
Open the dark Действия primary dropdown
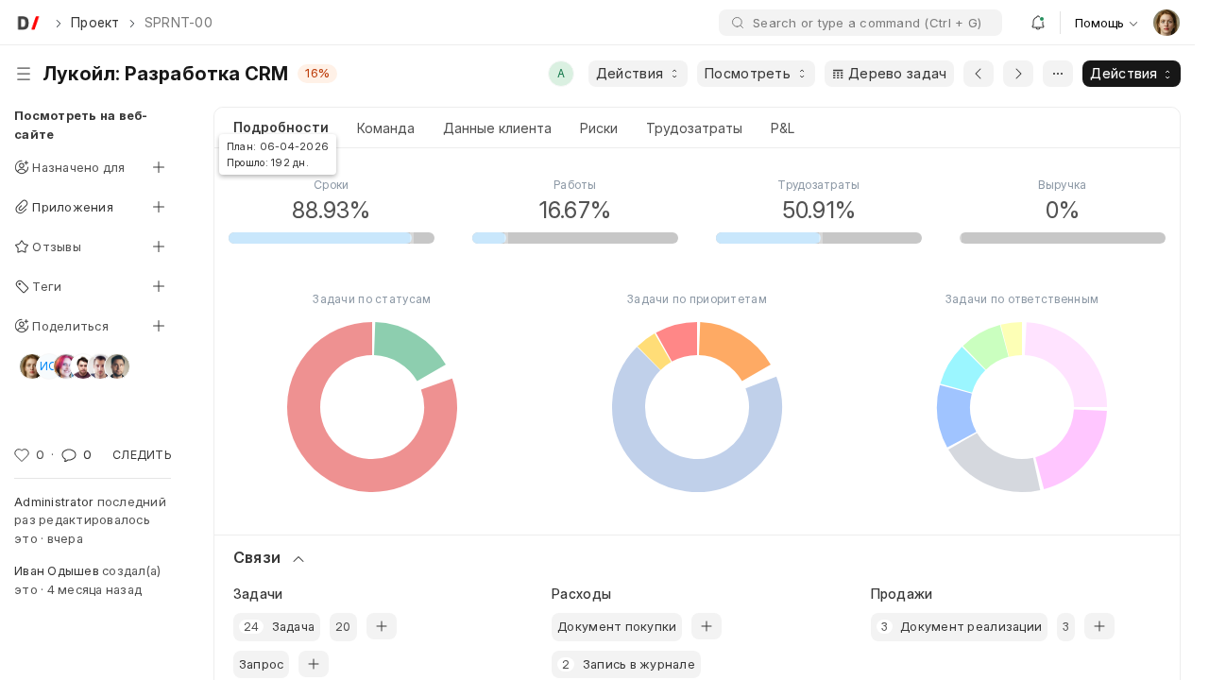[x=1132, y=74]
